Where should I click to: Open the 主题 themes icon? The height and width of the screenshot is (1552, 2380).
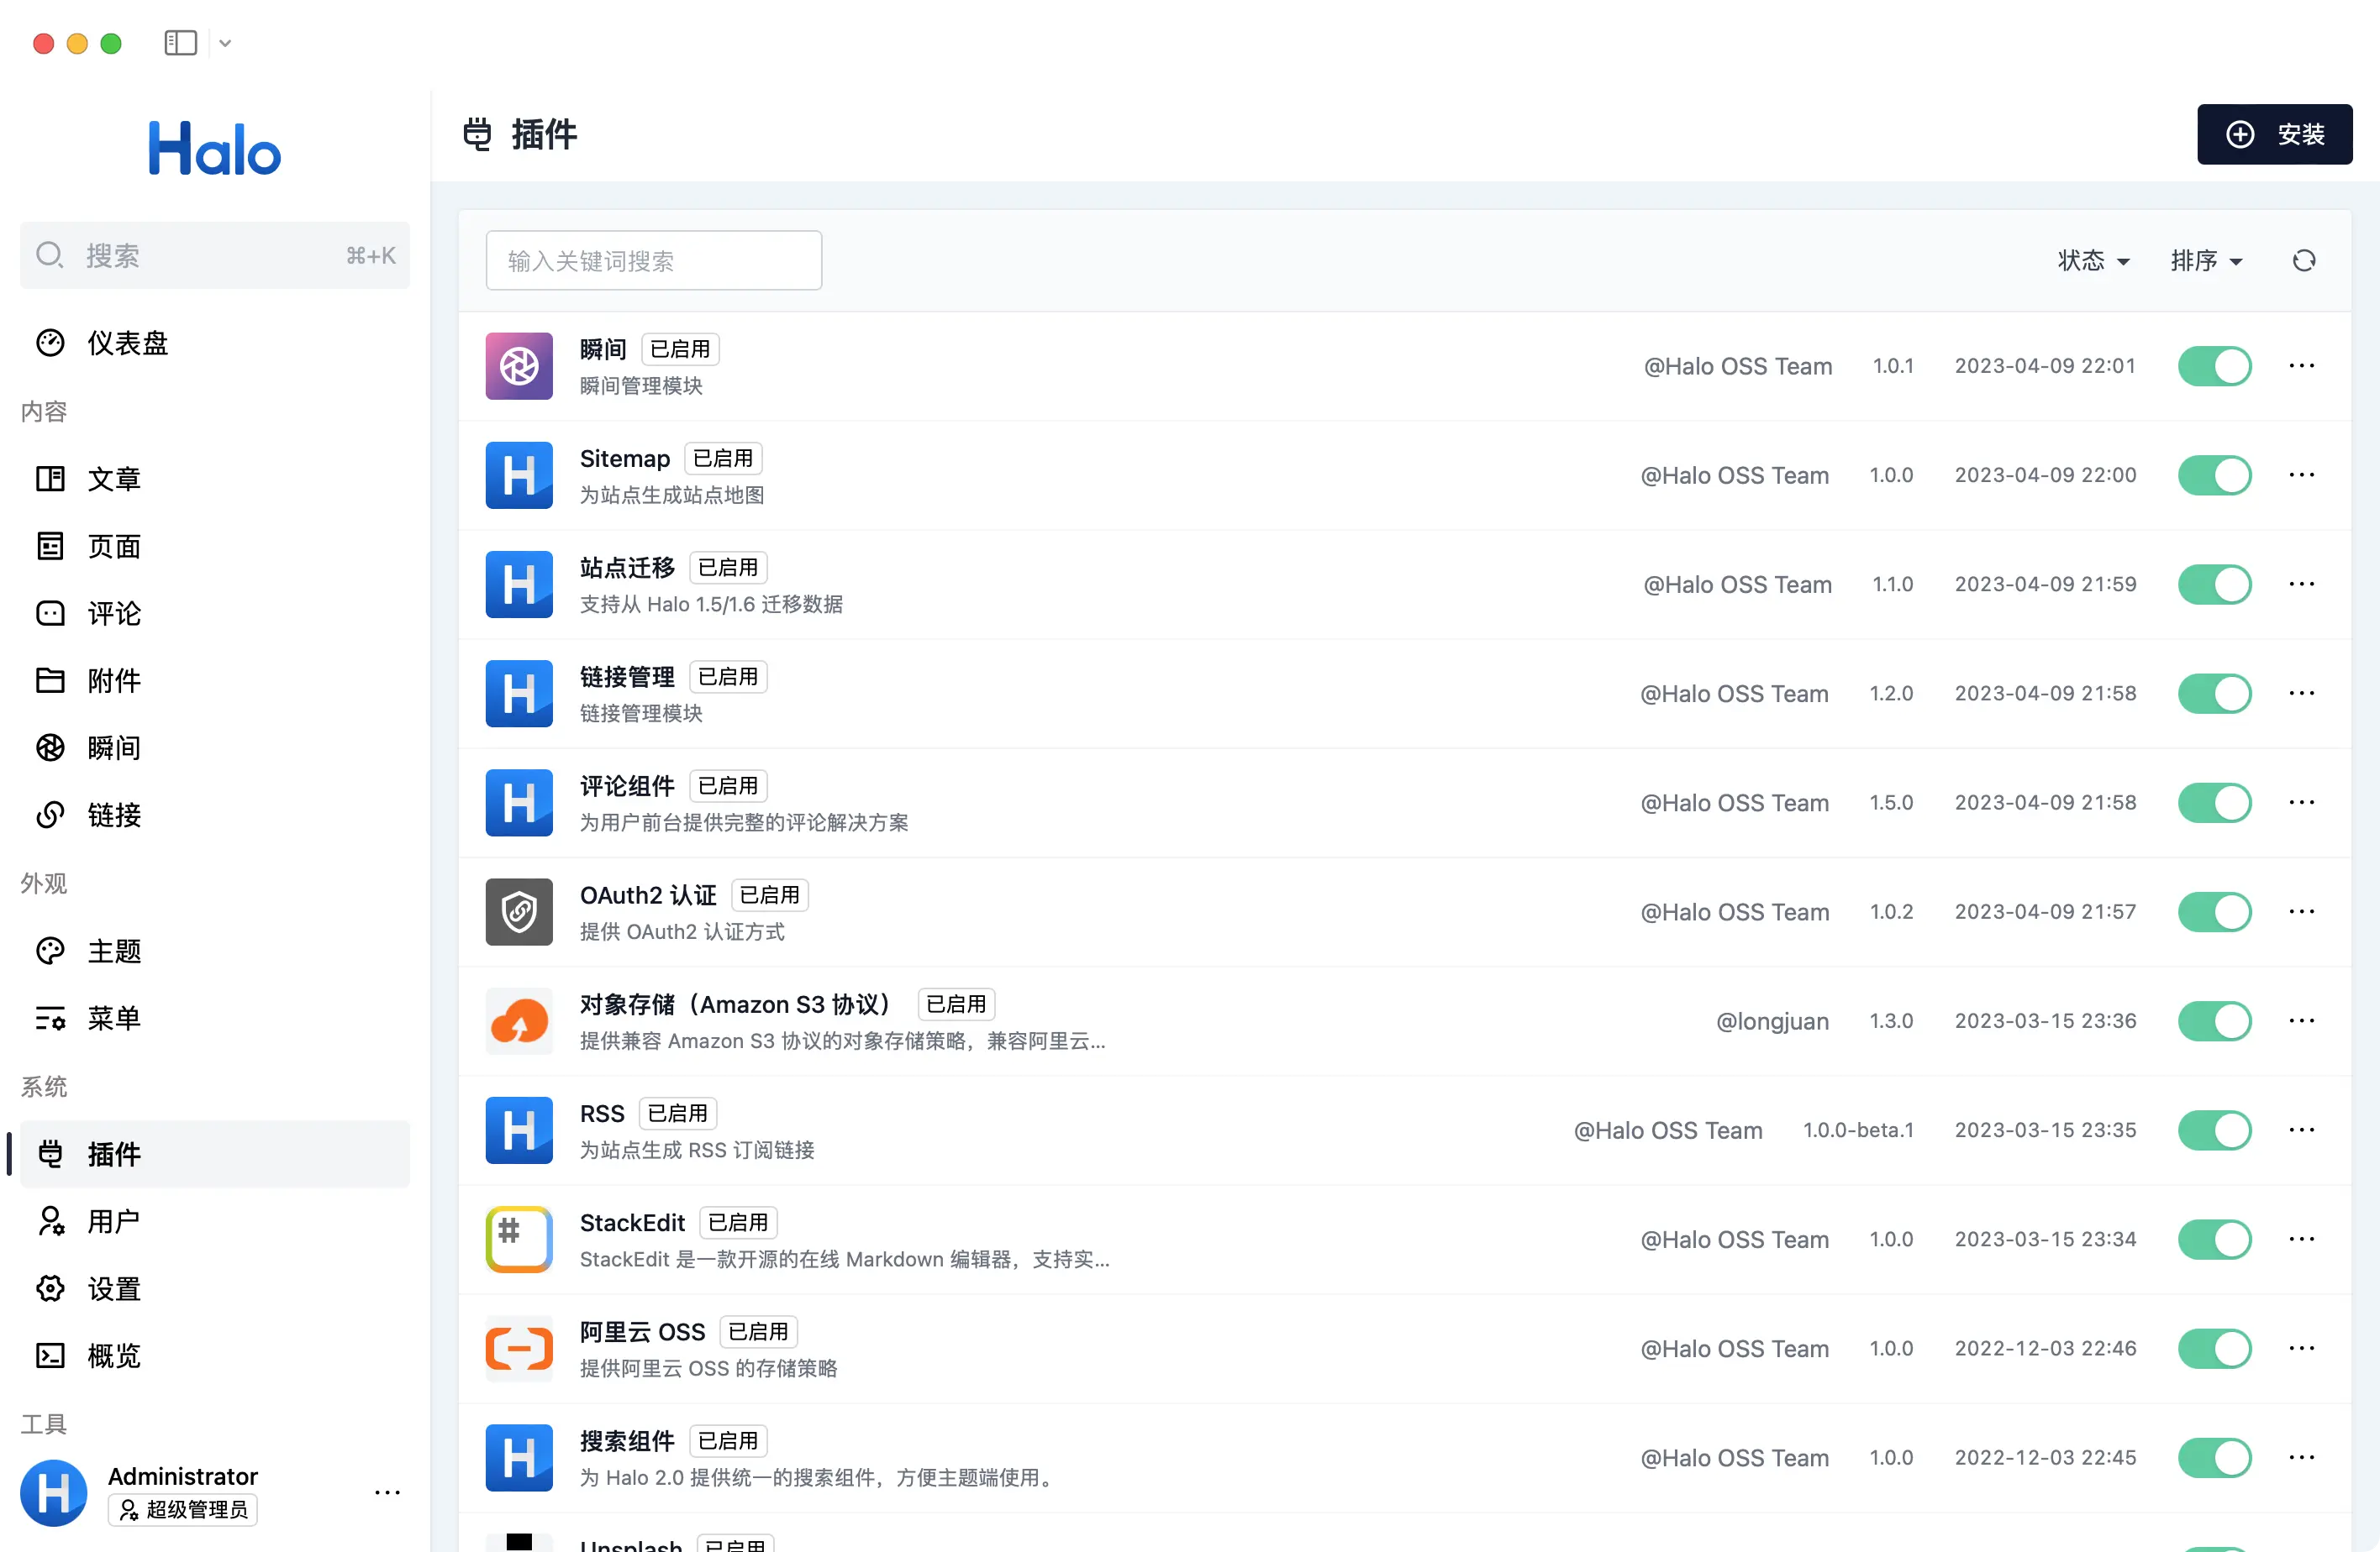(x=50, y=951)
